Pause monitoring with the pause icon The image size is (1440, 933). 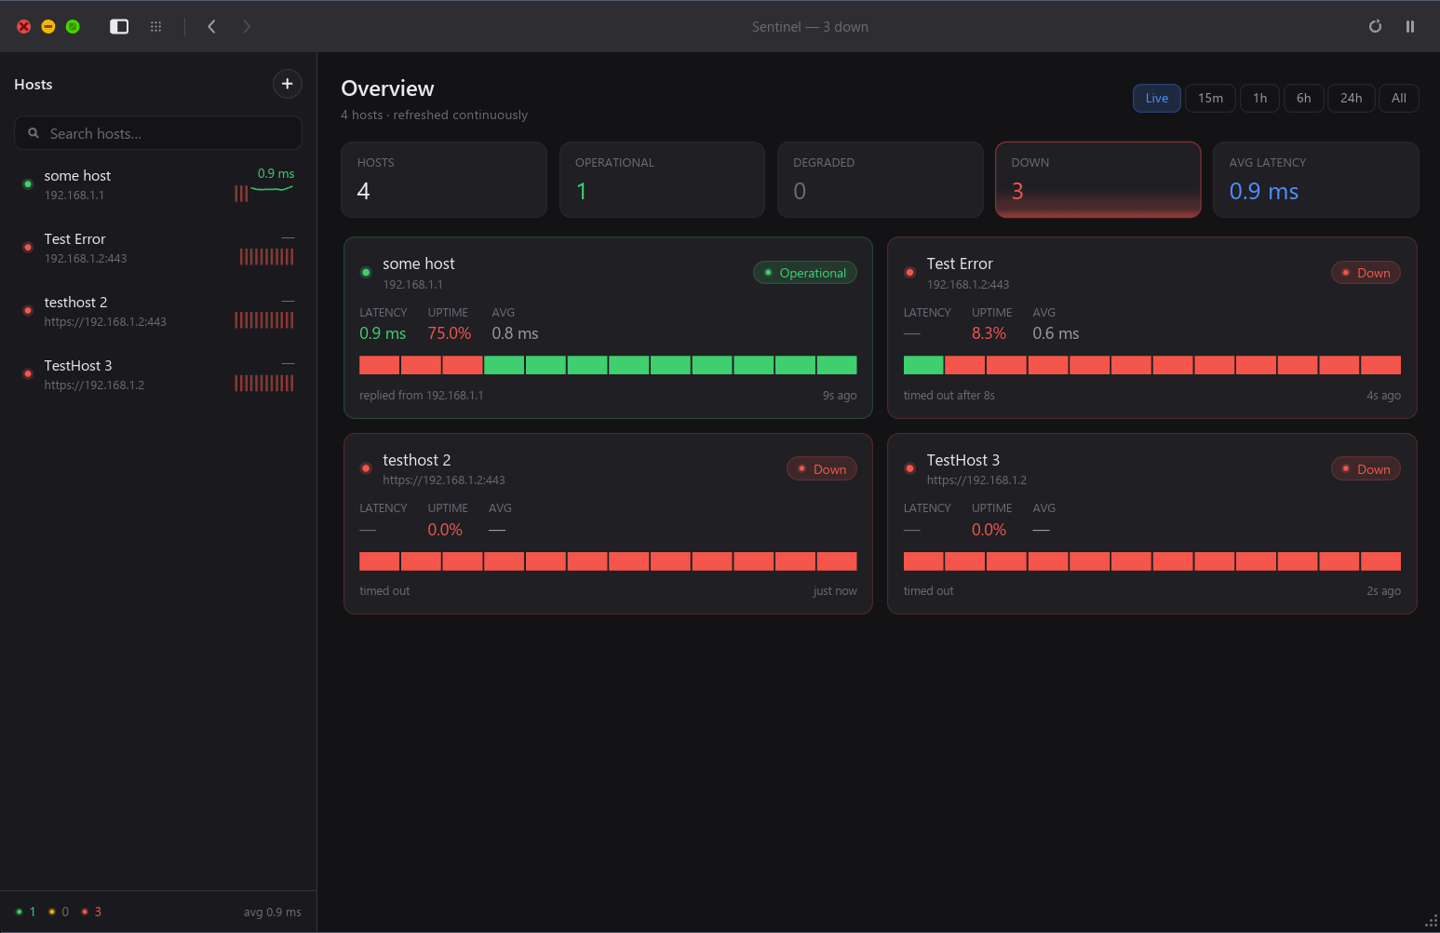click(x=1410, y=26)
